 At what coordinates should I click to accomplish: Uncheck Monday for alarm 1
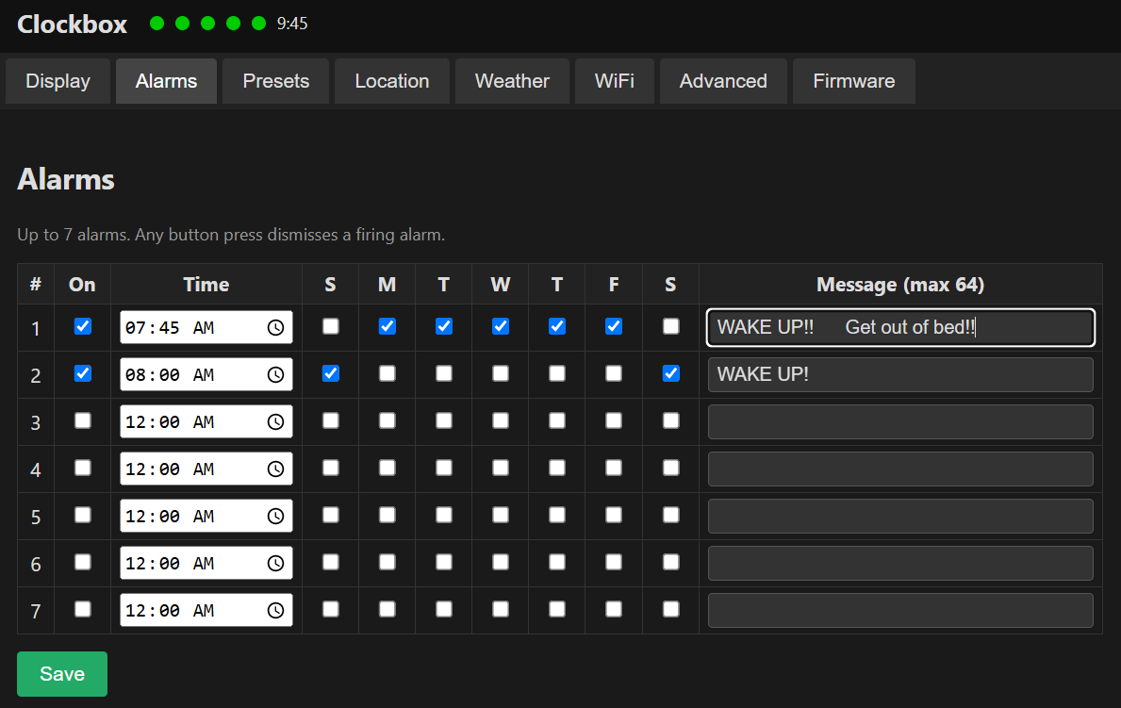[x=387, y=326]
